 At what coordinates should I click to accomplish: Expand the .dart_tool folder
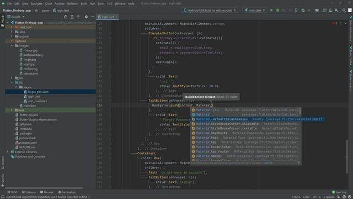tap(12, 27)
